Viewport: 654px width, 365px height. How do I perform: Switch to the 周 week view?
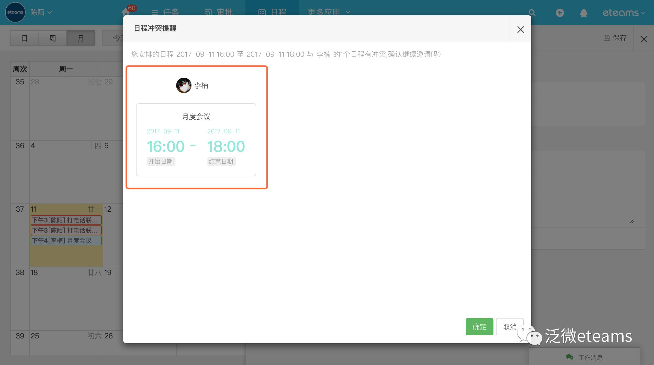(x=52, y=38)
